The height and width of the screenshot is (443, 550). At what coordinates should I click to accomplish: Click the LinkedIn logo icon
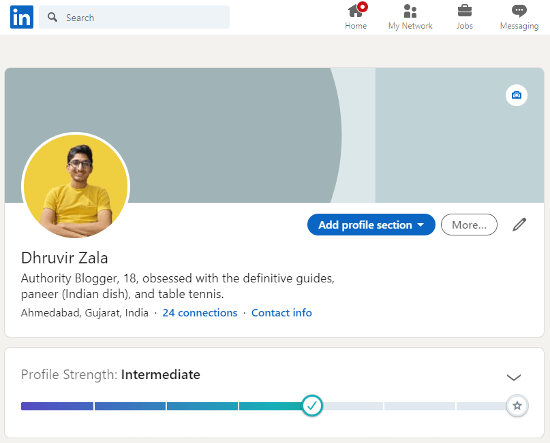tap(22, 17)
